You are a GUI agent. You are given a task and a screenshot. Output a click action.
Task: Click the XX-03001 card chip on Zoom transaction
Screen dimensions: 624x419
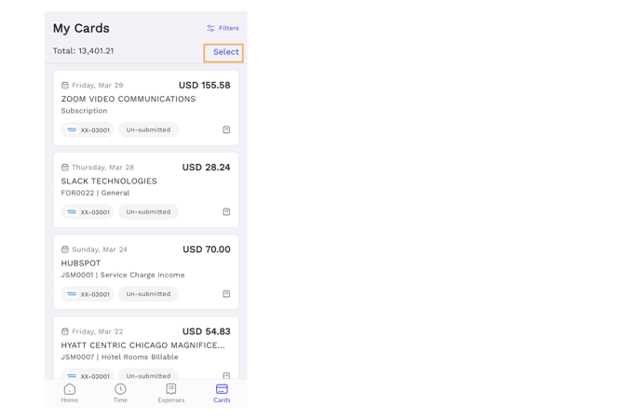pyautogui.click(x=88, y=130)
